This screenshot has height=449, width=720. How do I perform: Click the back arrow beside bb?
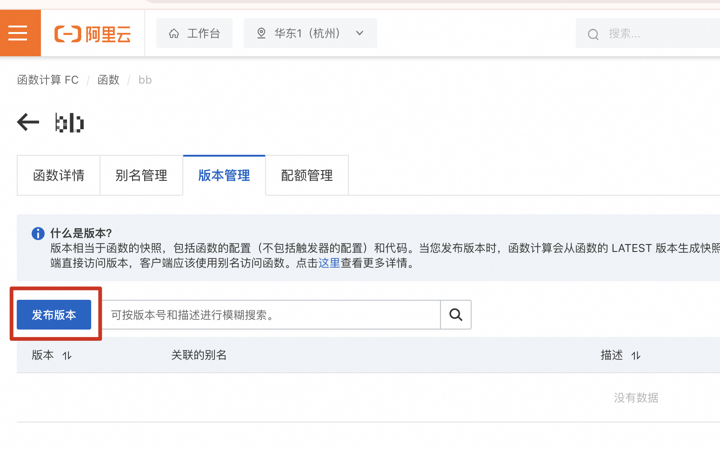(28, 123)
